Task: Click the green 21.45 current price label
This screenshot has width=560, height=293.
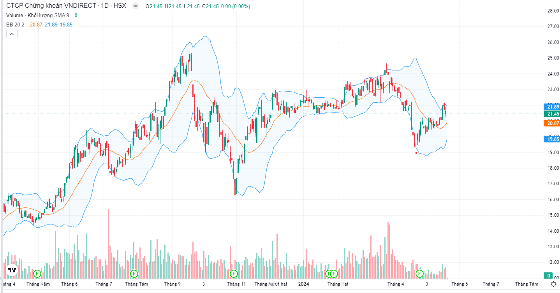Action: coord(551,114)
